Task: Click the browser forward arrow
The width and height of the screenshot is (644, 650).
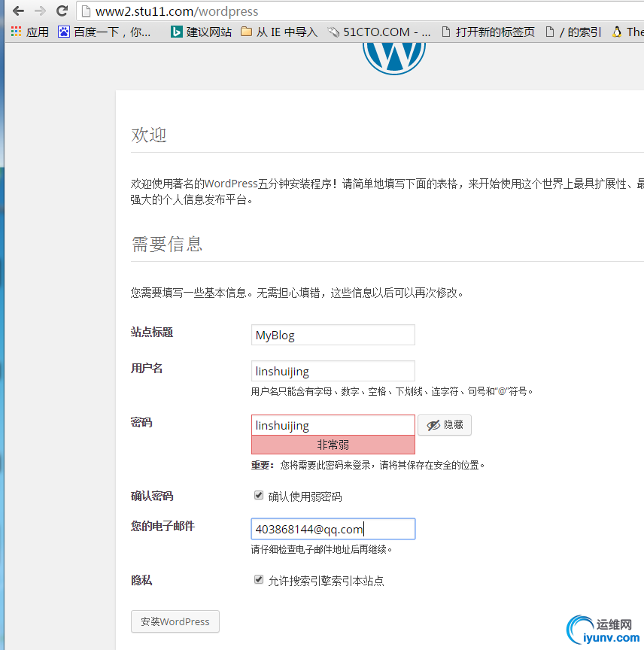Action: [40, 11]
